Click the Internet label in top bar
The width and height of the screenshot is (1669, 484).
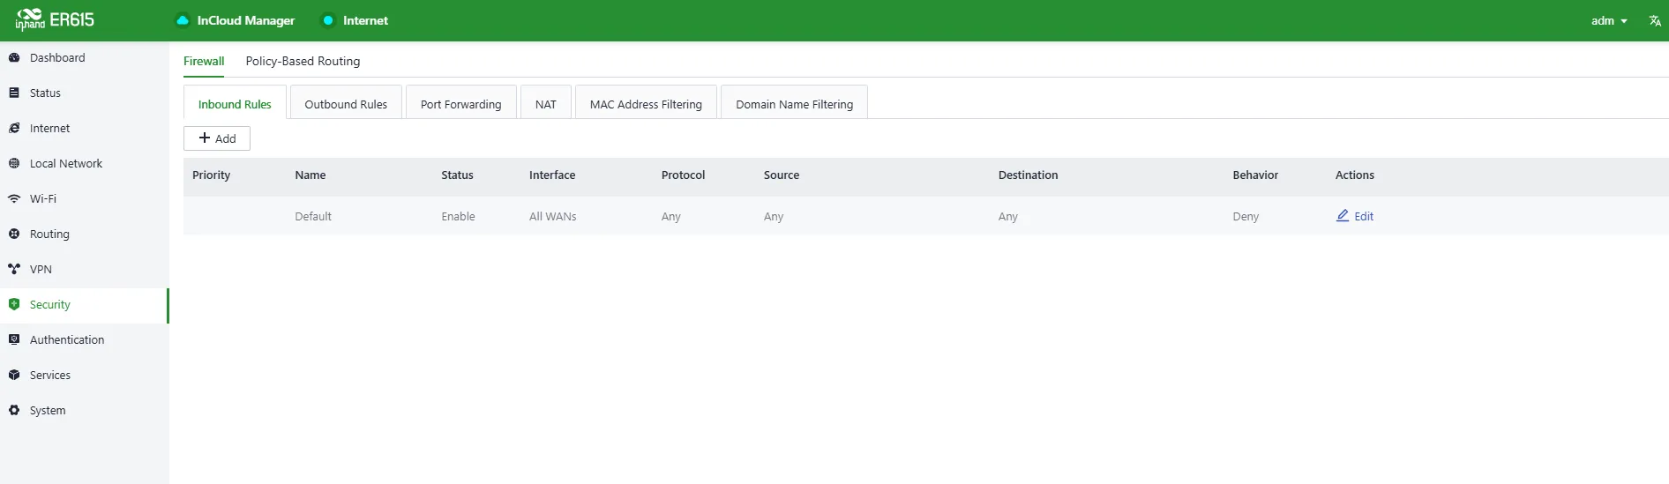coord(365,20)
